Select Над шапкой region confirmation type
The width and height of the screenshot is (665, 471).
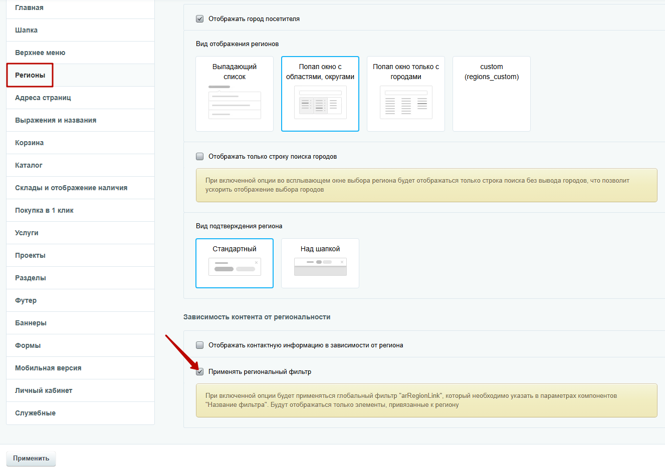pyautogui.click(x=320, y=263)
